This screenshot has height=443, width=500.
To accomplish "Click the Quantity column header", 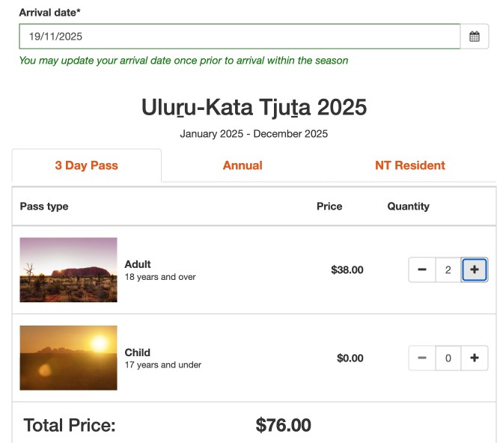I will coord(408,207).
